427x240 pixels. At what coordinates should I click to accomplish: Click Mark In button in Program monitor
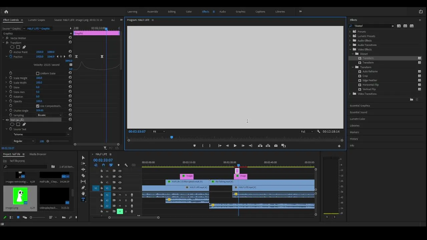coord(202,146)
